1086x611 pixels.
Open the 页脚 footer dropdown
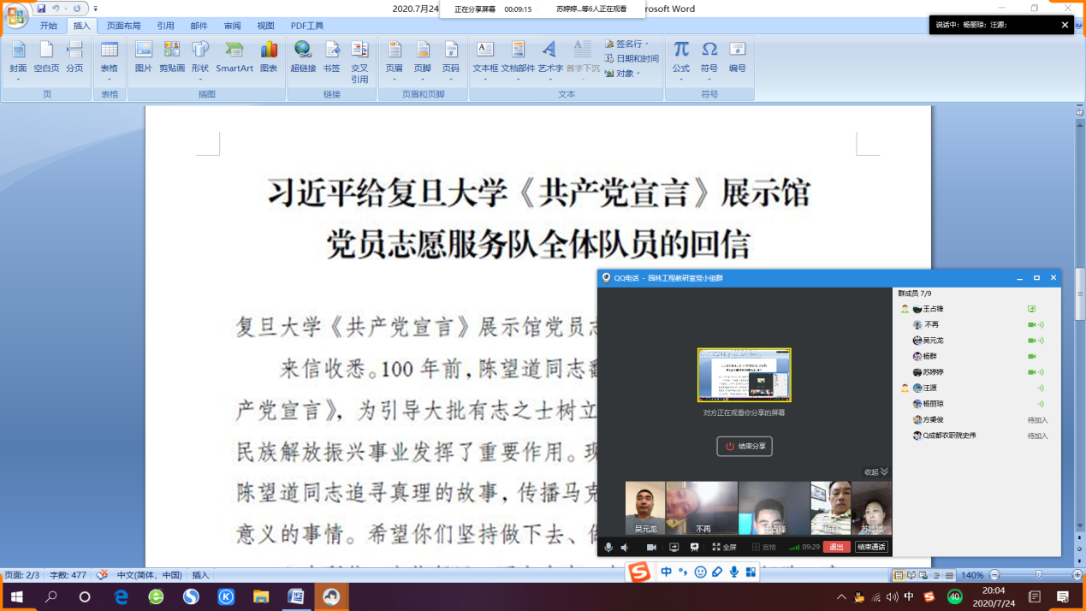(x=423, y=60)
